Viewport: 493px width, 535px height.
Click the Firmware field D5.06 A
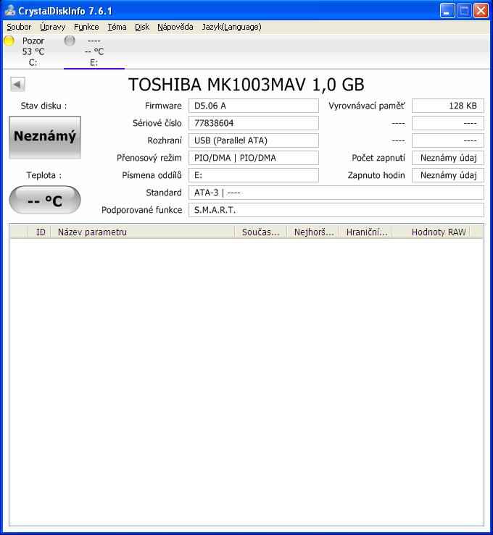254,106
